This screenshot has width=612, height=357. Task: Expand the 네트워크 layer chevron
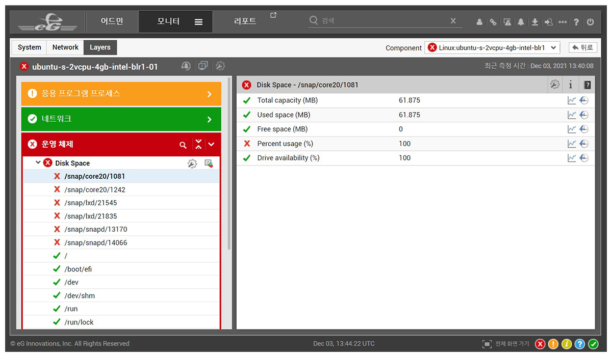[x=209, y=120]
